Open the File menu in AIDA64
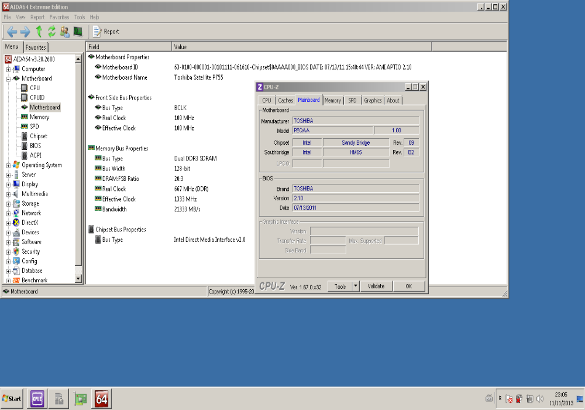This screenshot has width=585, height=410. [x=7, y=17]
